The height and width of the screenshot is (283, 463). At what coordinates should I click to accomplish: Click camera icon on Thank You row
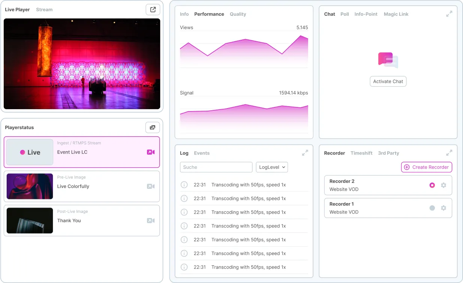(x=151, y=221)
